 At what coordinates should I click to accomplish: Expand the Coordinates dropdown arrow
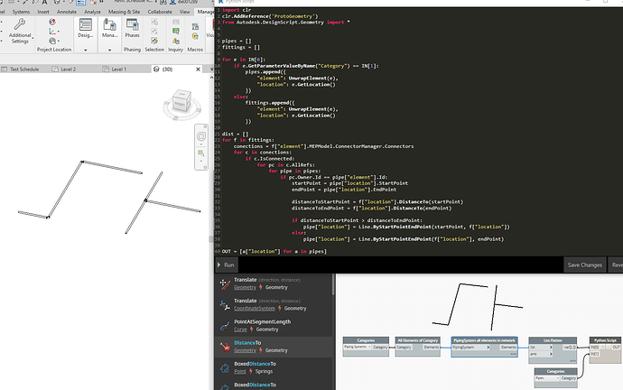click(59, 32)
